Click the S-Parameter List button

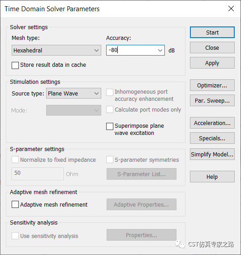tap(142, 174)
